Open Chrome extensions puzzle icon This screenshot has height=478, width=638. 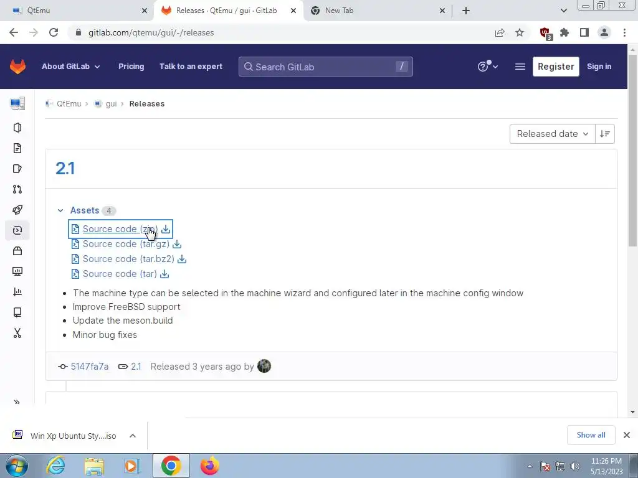point(564,32)
